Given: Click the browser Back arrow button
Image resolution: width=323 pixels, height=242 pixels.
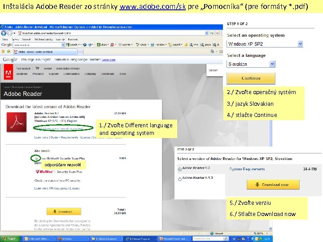Looking at the screenshot, I should (x=4, y=33).
